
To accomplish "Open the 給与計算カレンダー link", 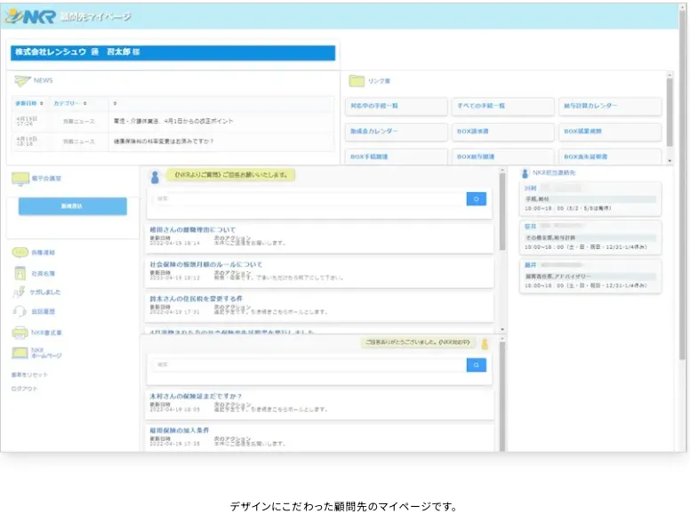I will click(610, 106).
